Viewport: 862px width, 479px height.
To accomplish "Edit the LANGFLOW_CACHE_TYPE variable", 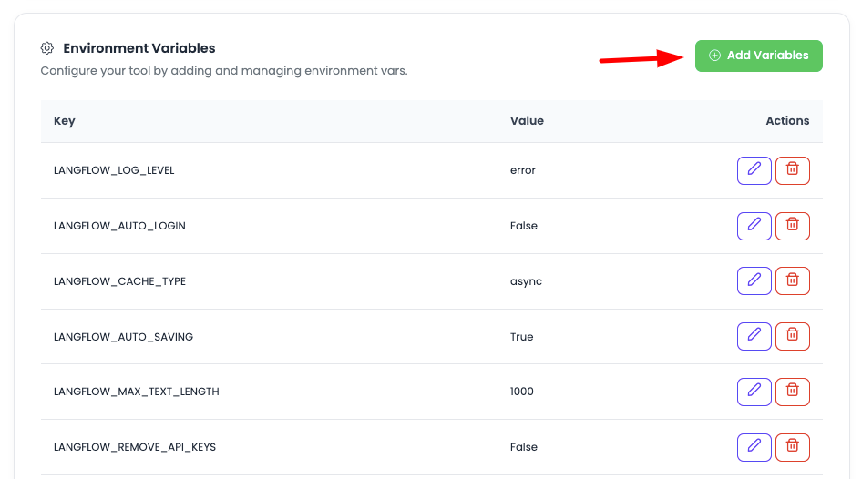I will [754, 281].
